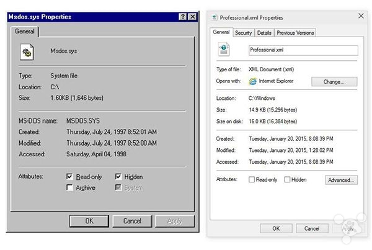
Task: Click the title bar icon of Professional.xml Properties
Action: (215, 17)
